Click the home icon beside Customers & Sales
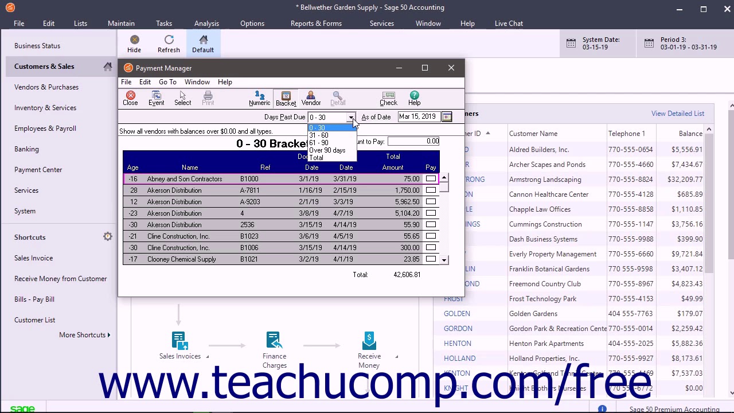Screen dimensions: 734x413 tap(107, 67)
